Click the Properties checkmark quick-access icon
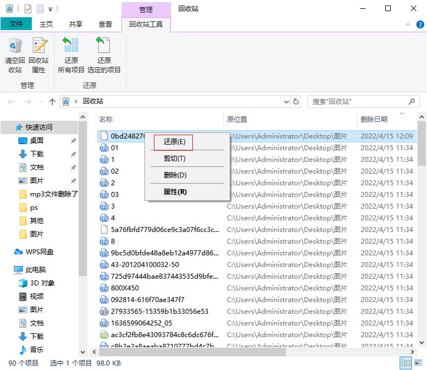 [x=28, y=9]
